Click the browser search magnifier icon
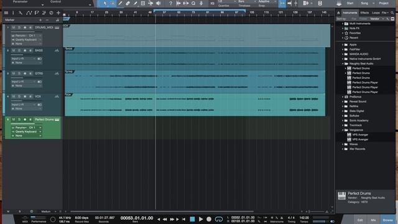398x224 pixels. (x=392, y=12)
